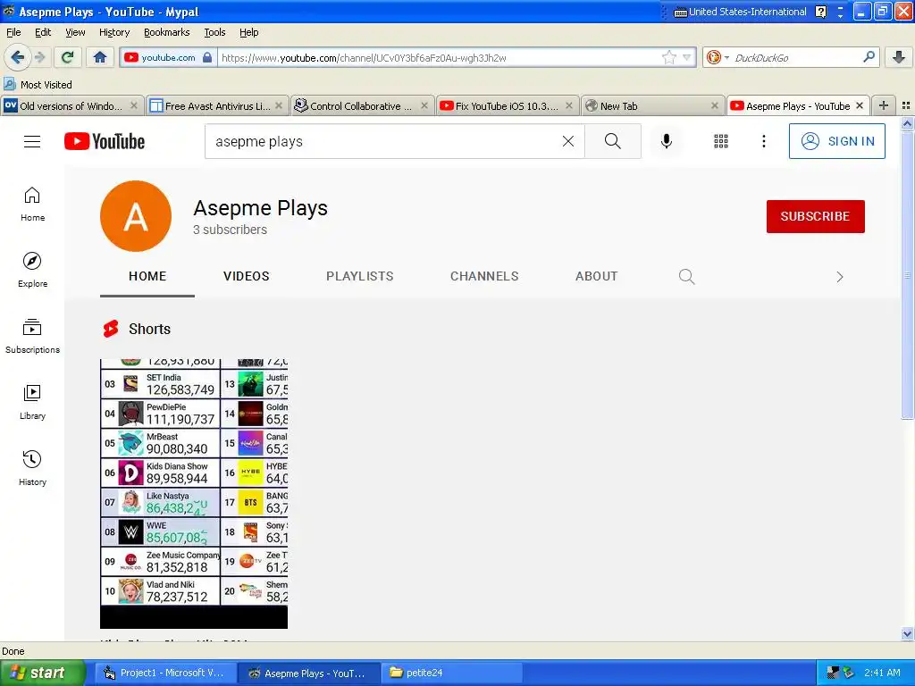Click the YouTube search magnifier button
Screen dimensions: 915x686
(613, 141)
